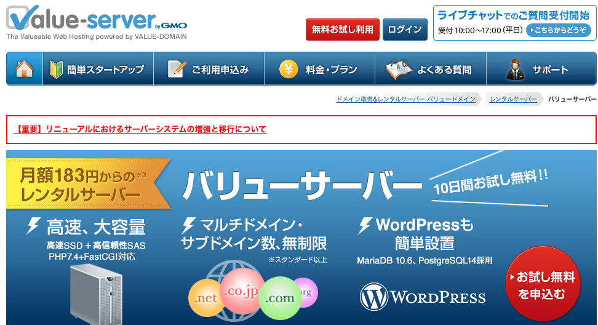The image size is (598, 325).
Task: Click the support agent headset icon
Action: (515, 69)
